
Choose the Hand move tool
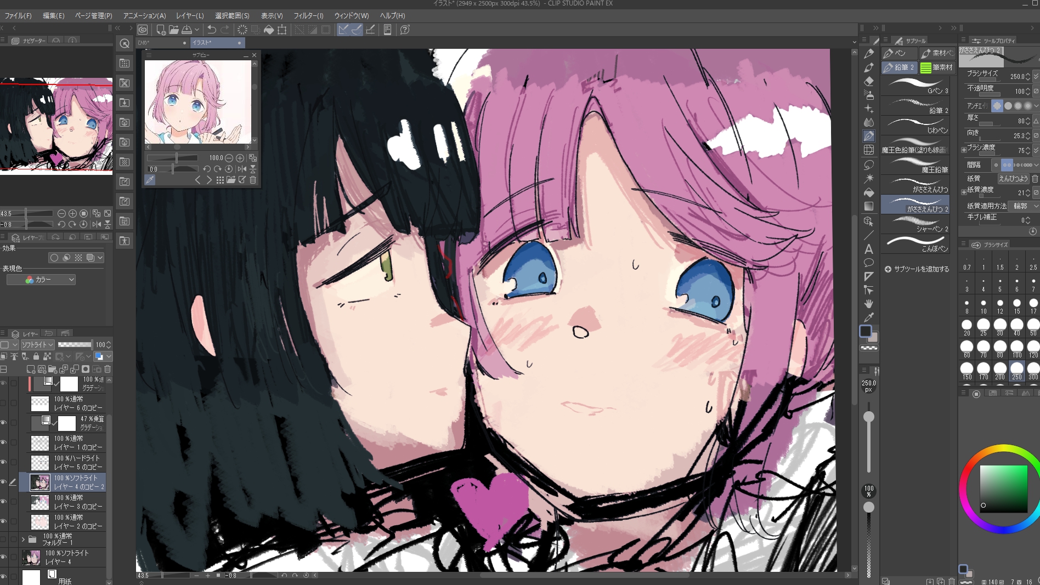coord(869,304)
